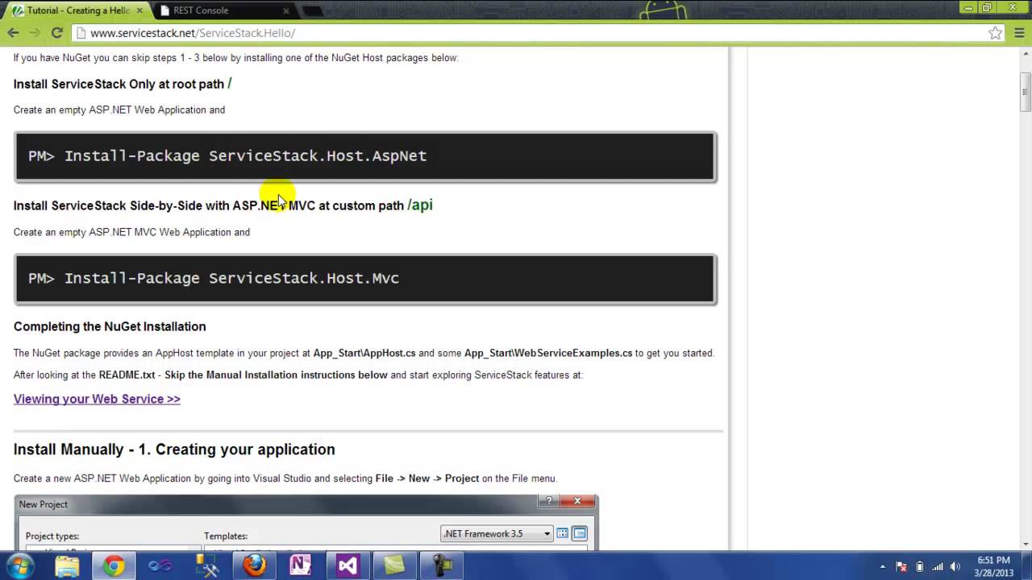
Task: Click the Install ServiceStack Only at root path heading
Action: click(123, 84)
